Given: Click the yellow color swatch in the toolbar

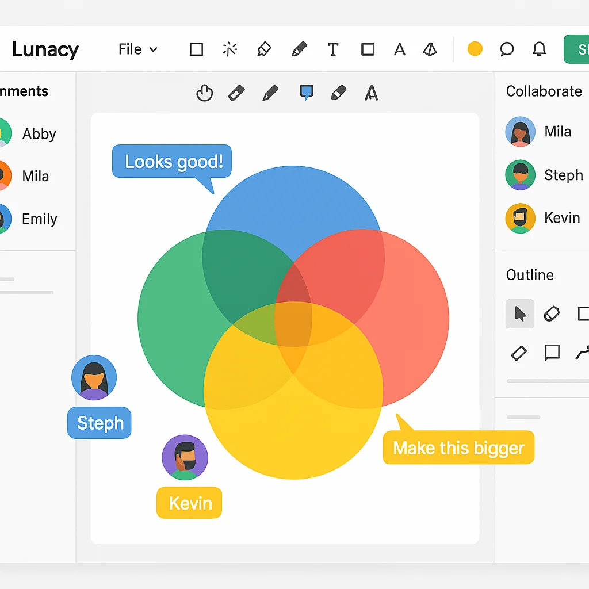Looking at the screenshot, I should [x=475, y=49].
